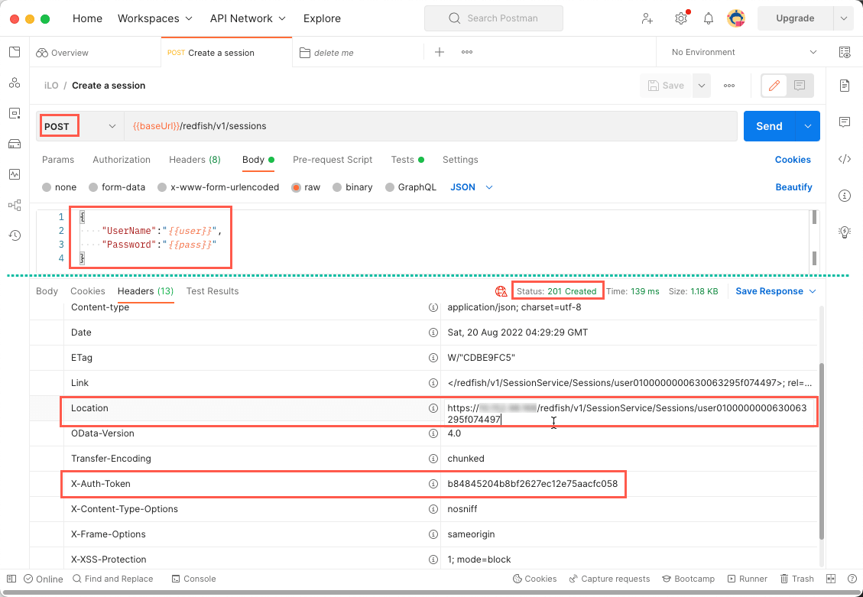The height and width of the screenshot is (597, 863).
Task: Open the History sidebar icon
Action: pyautogui.click(x=15, y=235)
